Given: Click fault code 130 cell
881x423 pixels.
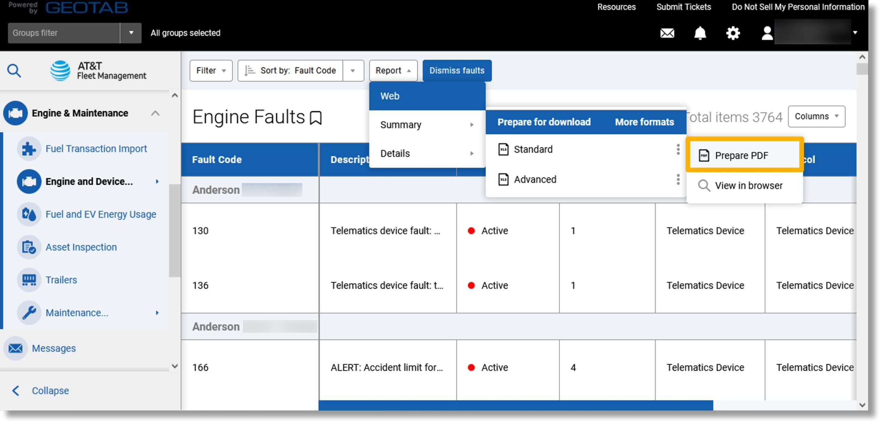Looking at the screenshot, I should point(250,231).
